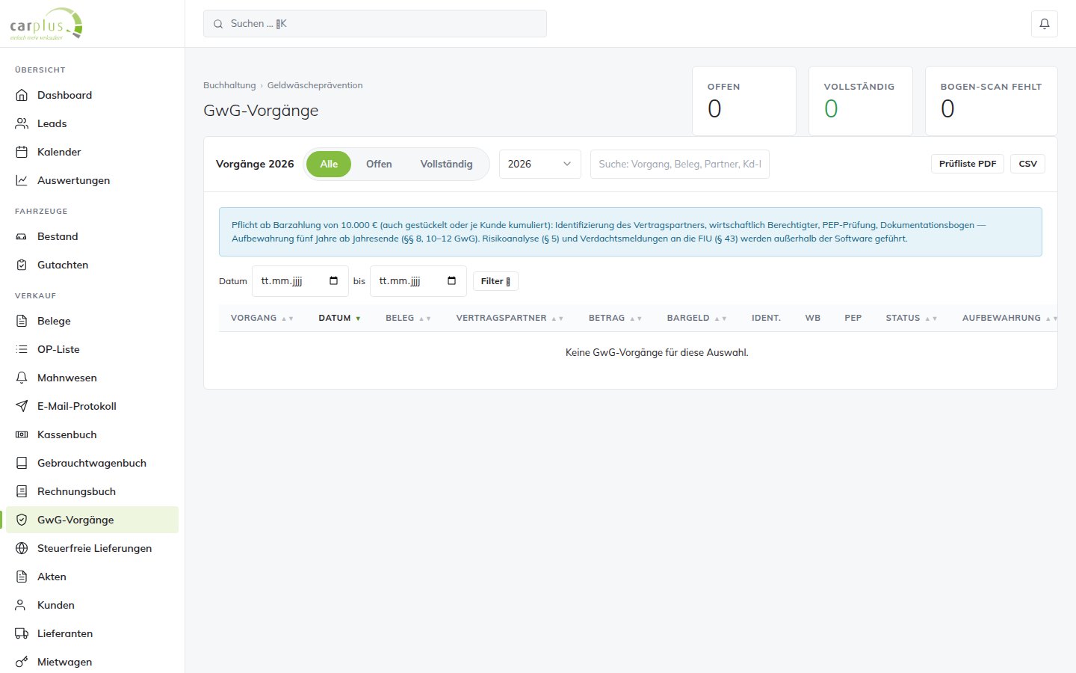The height and width of the screenshot is (673, 1076).
Task: Click the Prüfliste PDF button
Action: pos(968,164)
